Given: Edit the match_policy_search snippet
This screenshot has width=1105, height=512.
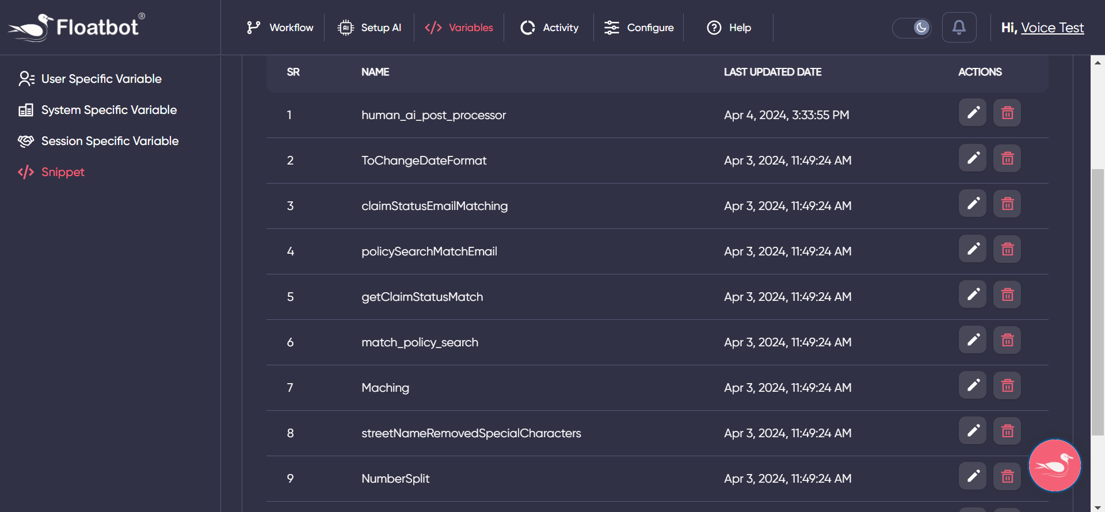Looking at the screenshot, I should (973, 340).
